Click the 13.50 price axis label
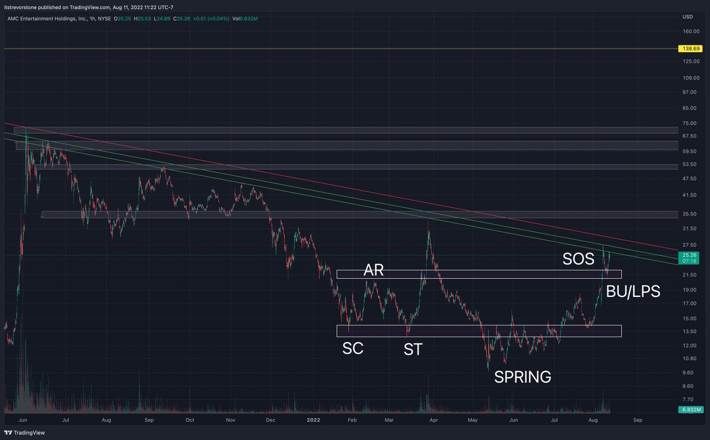This screenshot has width=710, height=440. point(689,331)
